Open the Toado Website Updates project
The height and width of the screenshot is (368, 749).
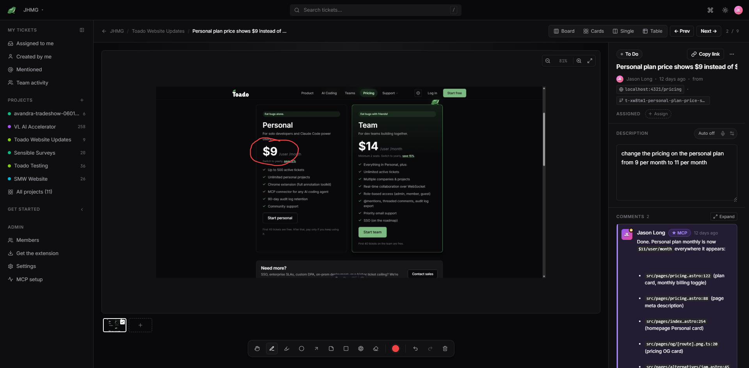pos(47,140)
